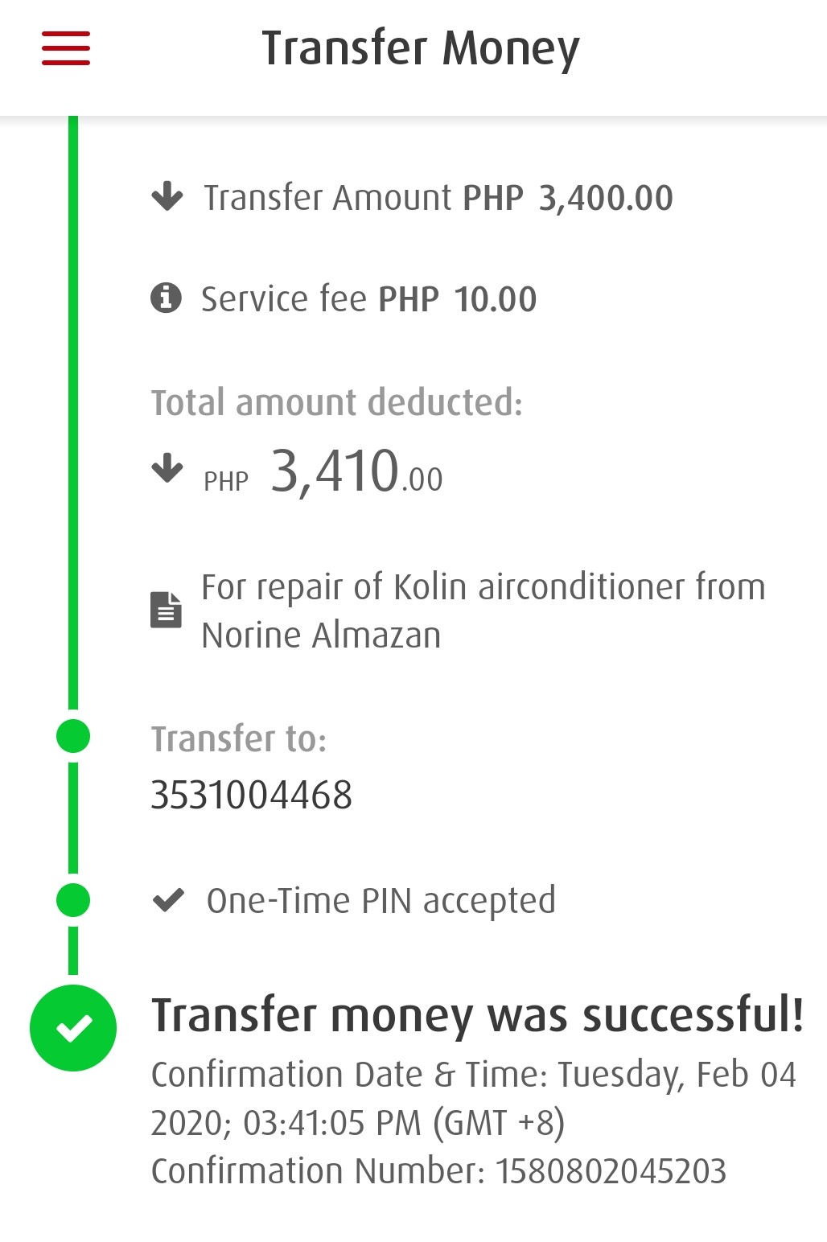The image size is (827, 1242).
Task: Tap the large green success checkmark circle
Action: 73,1027
